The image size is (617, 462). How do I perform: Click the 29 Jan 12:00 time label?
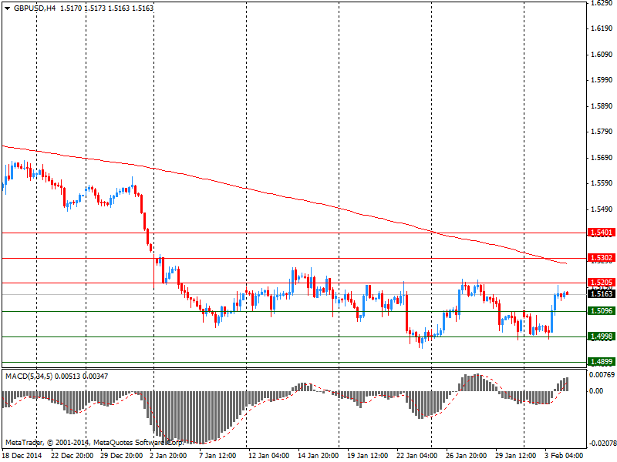pyautogui.click(x=515, y=456)
